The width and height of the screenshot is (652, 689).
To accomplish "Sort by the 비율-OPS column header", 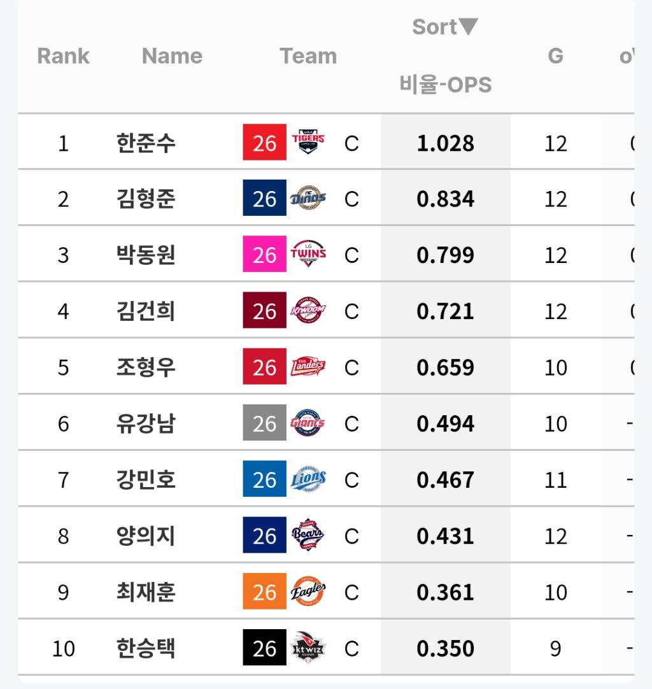I will 446,84.
